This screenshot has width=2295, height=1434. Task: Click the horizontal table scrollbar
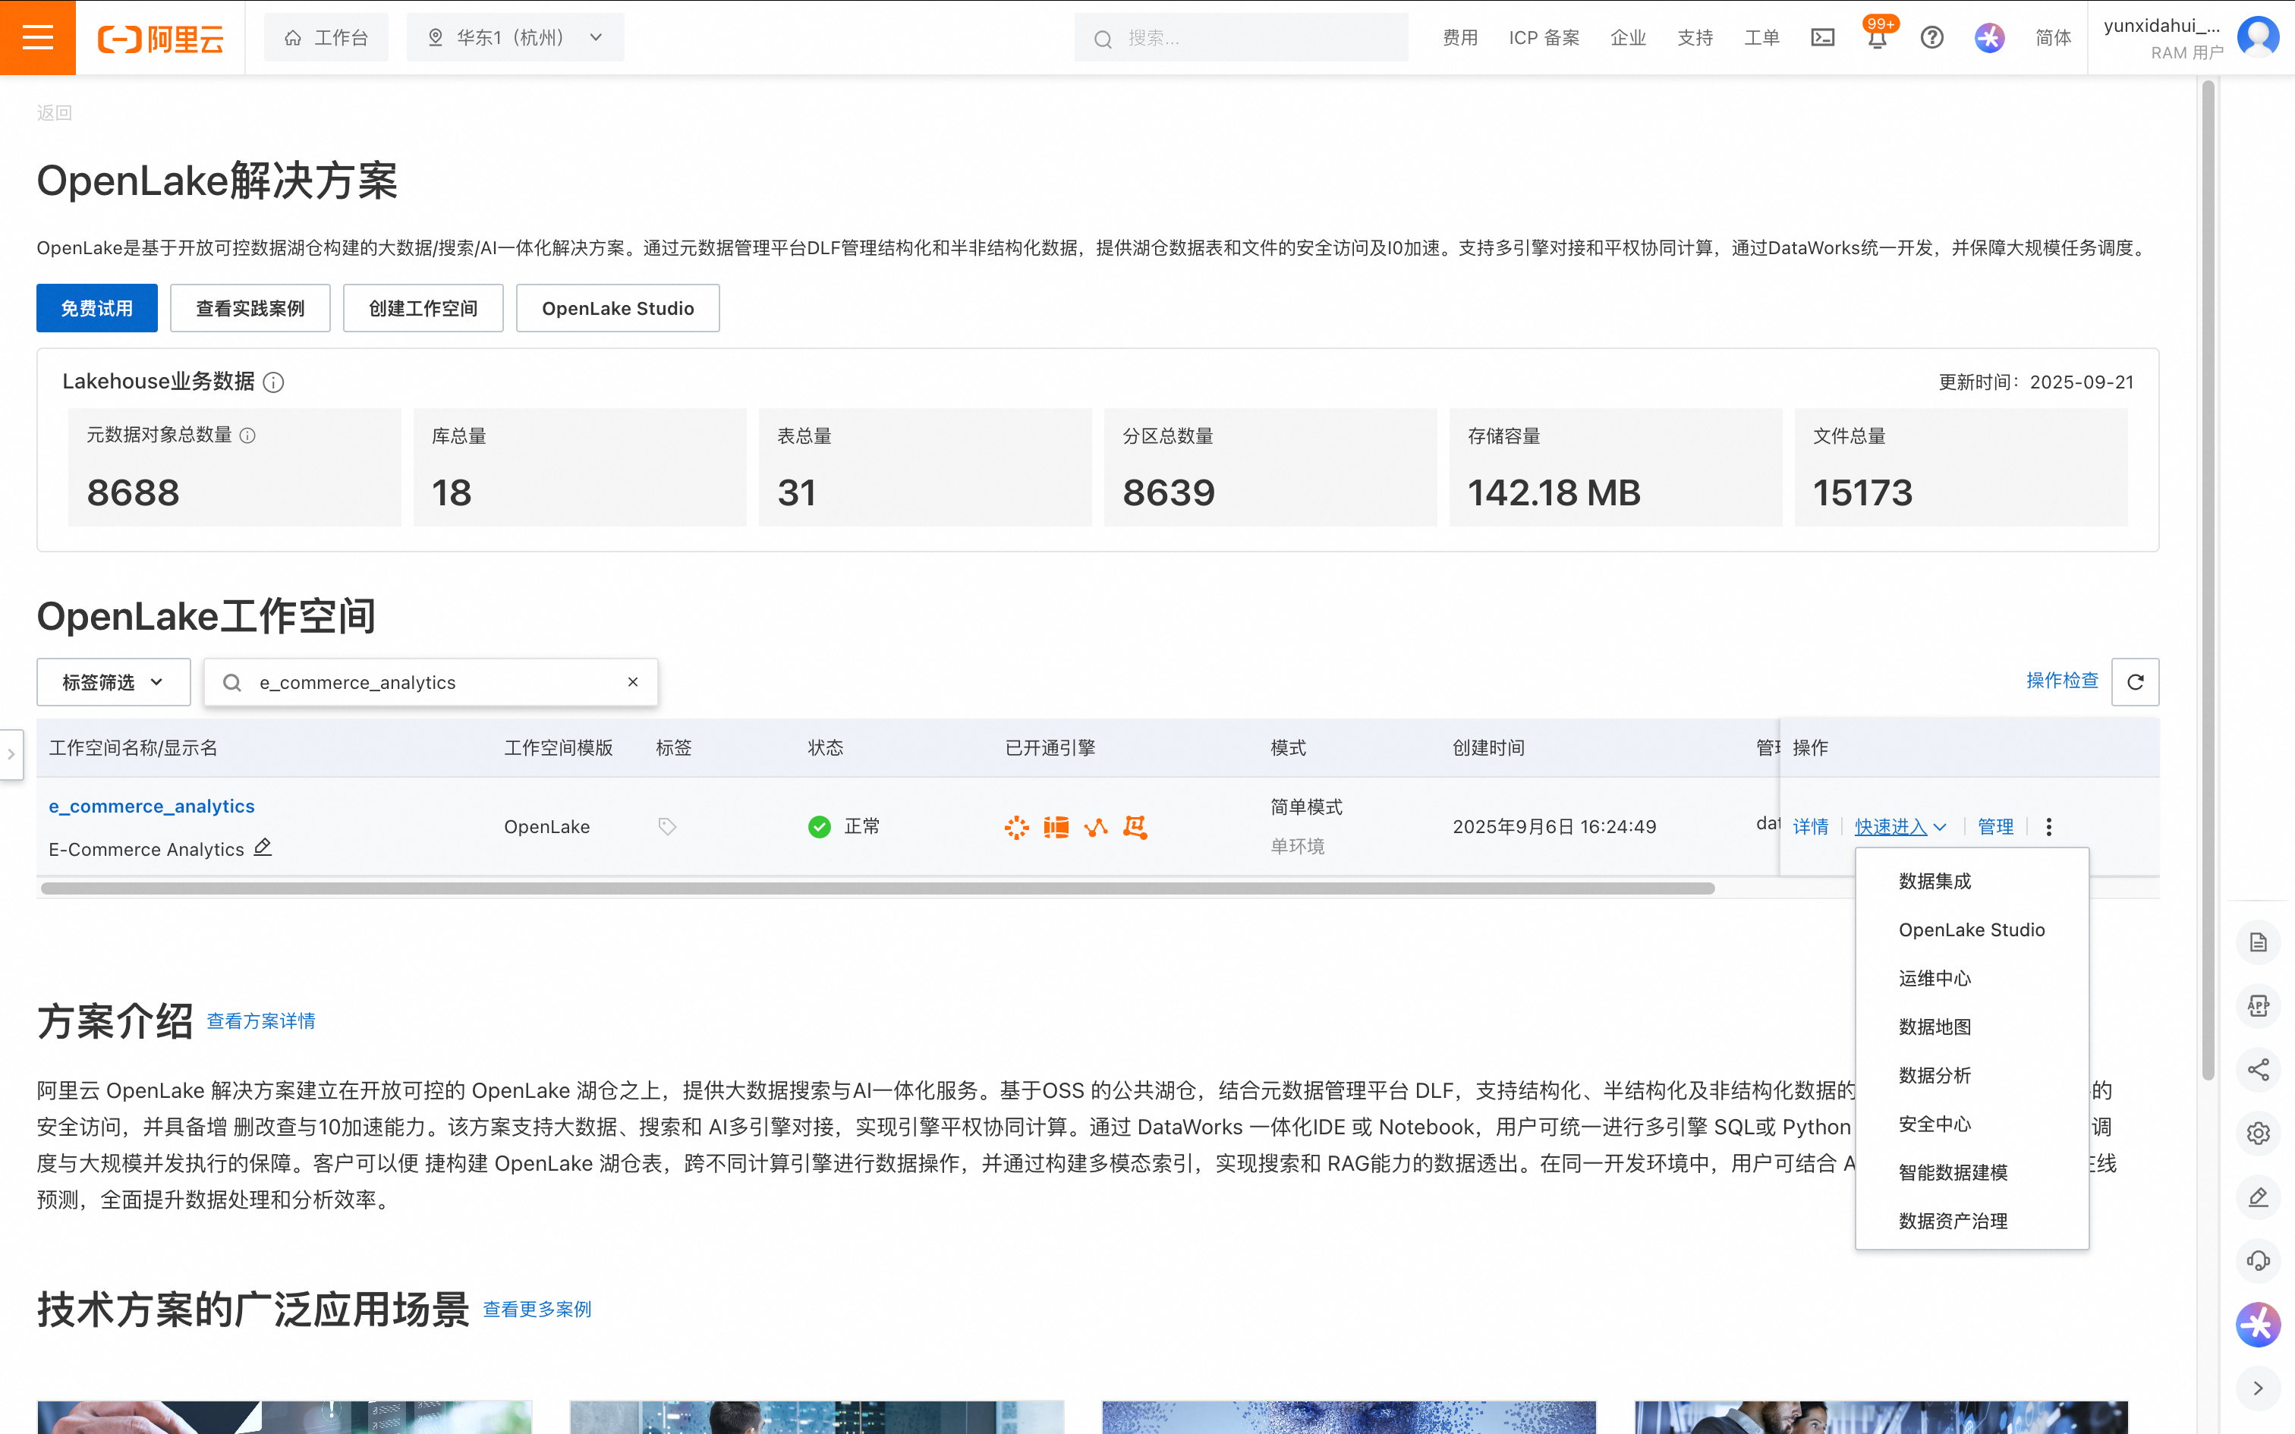[x=877, y=888]
